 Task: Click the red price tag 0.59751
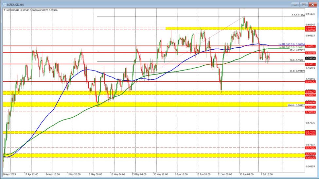[x=310, y=64]
